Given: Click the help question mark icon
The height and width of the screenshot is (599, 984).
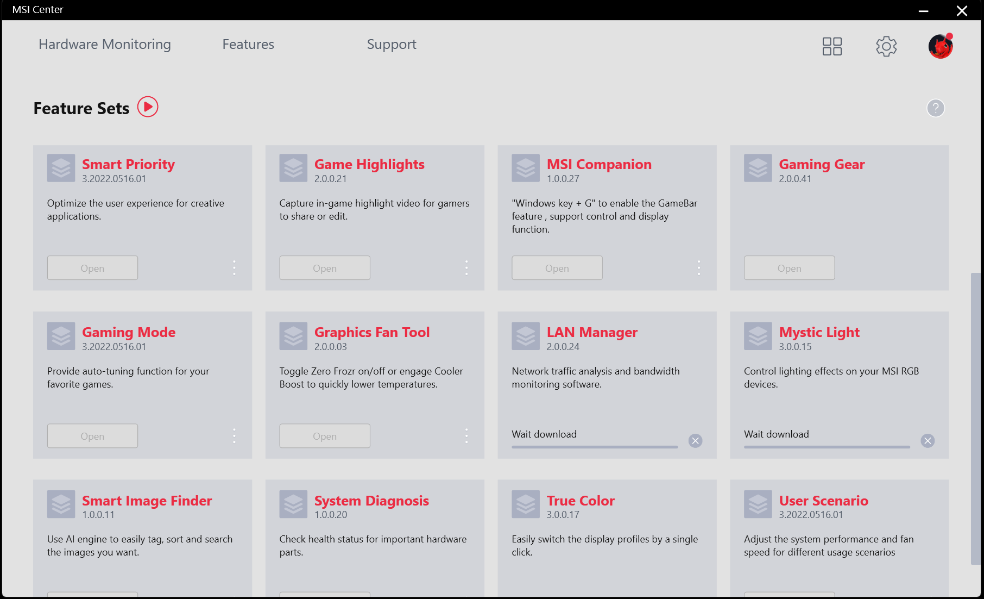Looking at the screenshot, I should (935, 108).
